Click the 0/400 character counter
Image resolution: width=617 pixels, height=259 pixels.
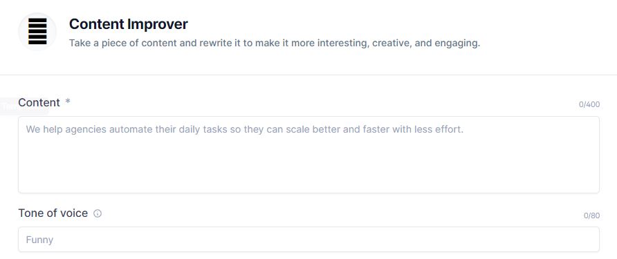(589, 104)
